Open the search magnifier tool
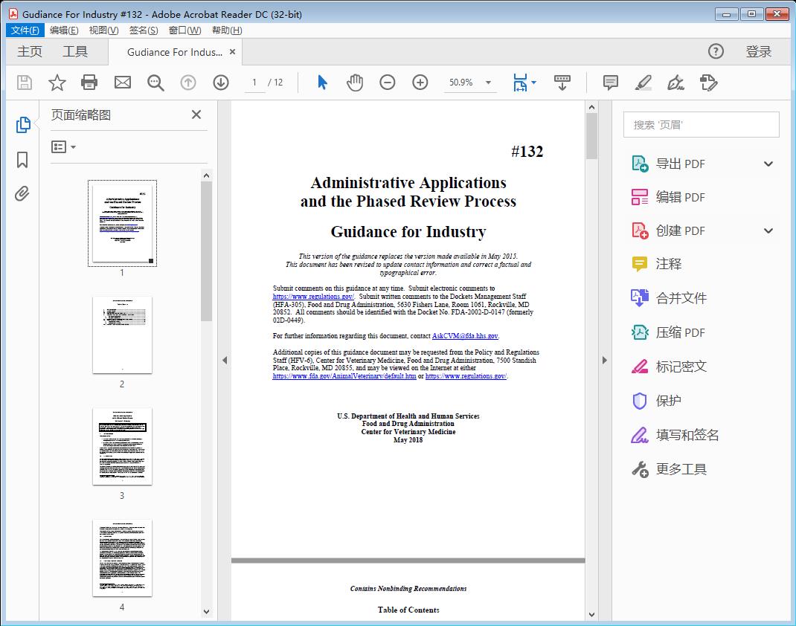The height and width of the screenshot is (626, 796). coord(155,83)
